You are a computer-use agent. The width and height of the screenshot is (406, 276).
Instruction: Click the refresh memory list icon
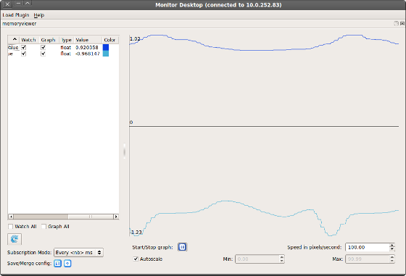pos(14,239)
